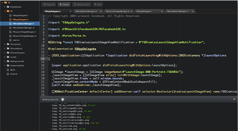Viewport: 238px width, 131px height.
Task: Click the orange root F8 folder icon
Action: [x=5, y=3]
